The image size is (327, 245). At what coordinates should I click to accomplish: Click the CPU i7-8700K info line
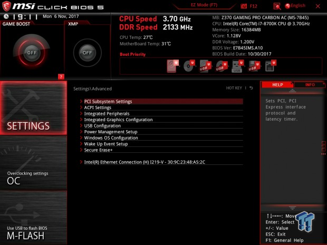click(x=261, y=24)
